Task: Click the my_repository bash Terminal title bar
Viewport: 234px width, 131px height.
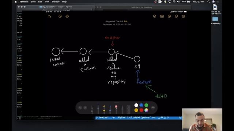Action: click(56, 7)
